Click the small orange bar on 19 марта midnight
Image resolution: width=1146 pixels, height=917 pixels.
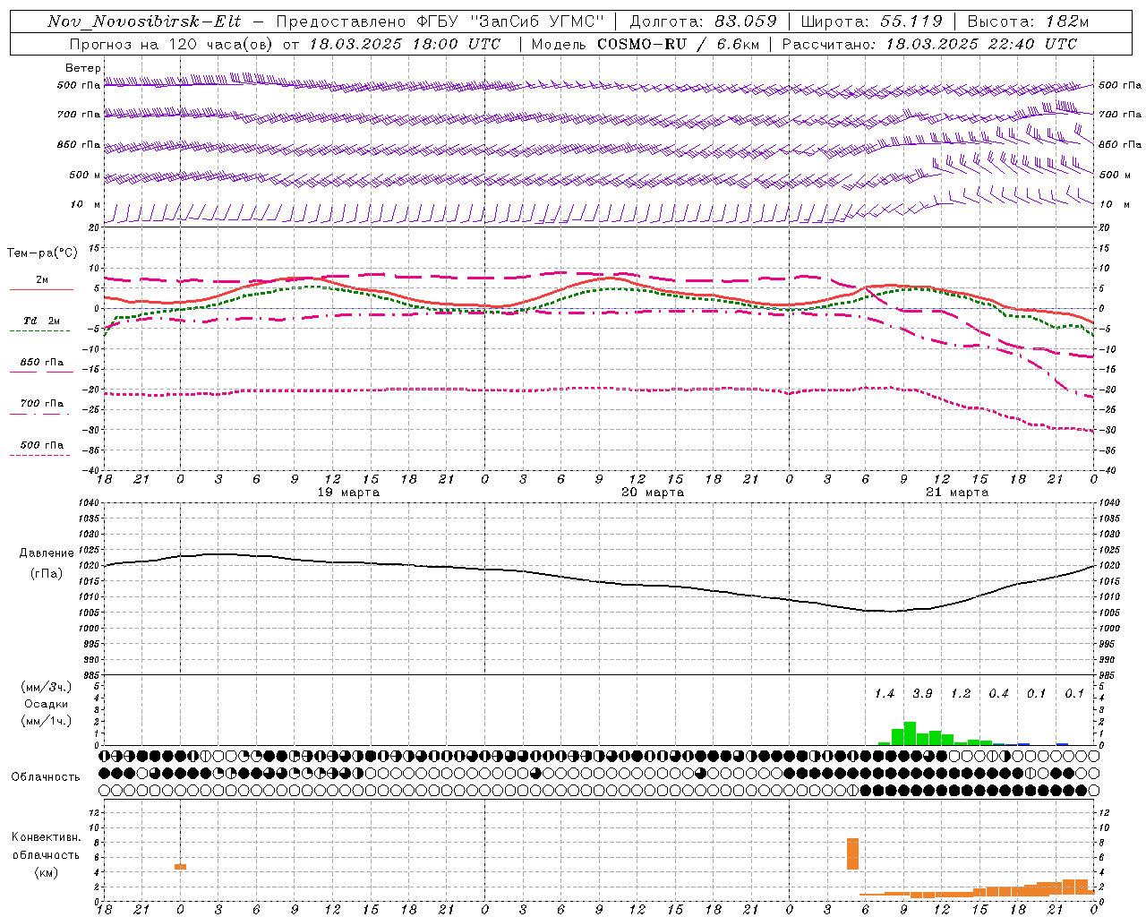(180, 867)
